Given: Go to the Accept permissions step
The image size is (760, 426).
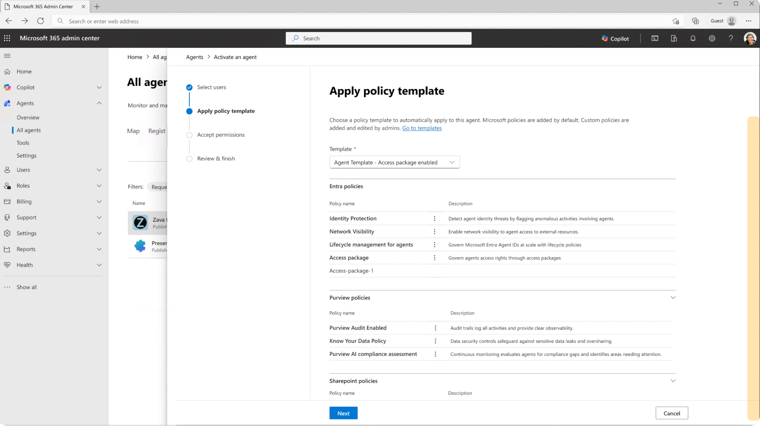Looking at the screenshot, I should pyautogui.click(x=221, y=135).
